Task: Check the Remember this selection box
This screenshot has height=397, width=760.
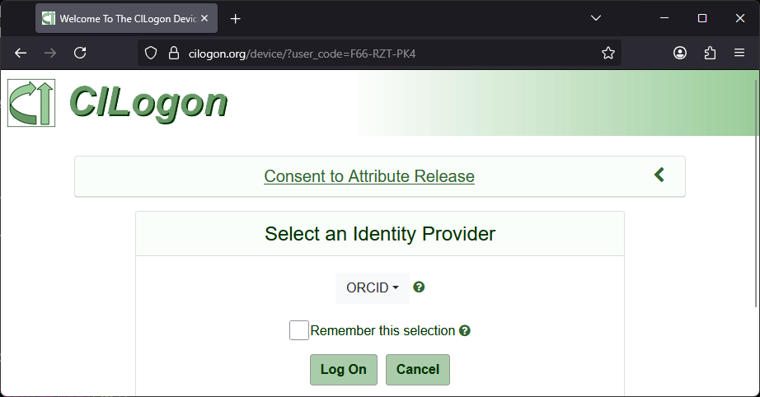Action: click(x=299, y=330)
